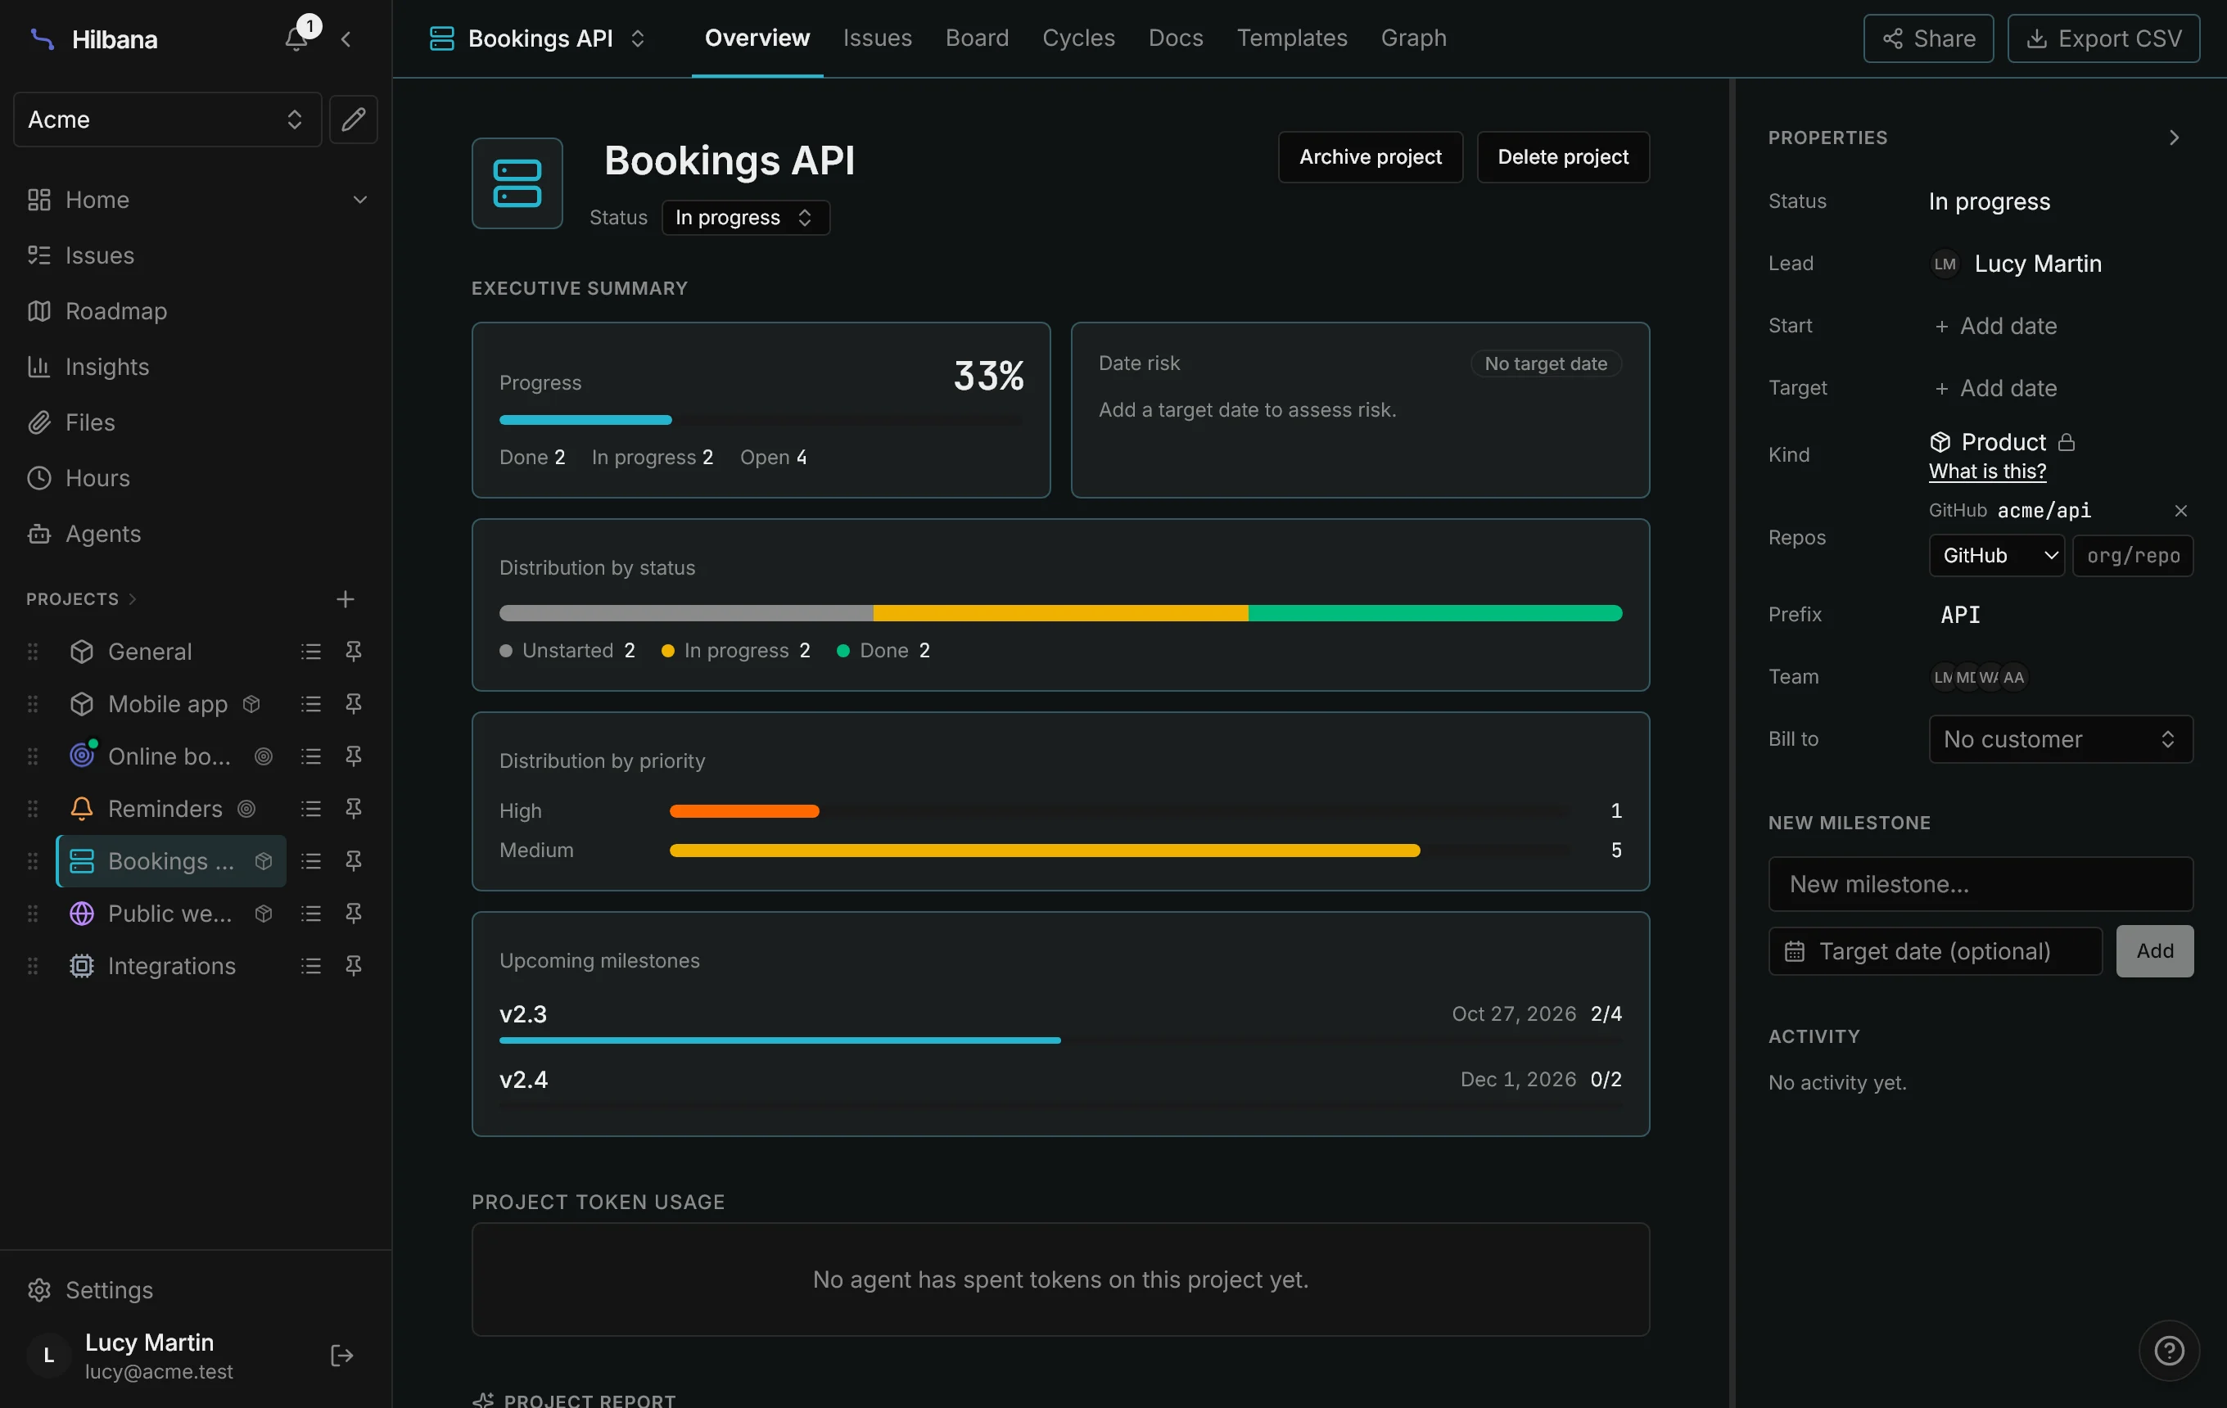The image size is (2227, 1408).
Task: Click the log out icon beside Lucy Martin
Action: pos(341,1356)
